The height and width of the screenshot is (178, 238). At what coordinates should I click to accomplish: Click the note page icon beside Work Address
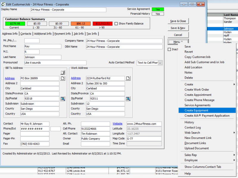128,78
